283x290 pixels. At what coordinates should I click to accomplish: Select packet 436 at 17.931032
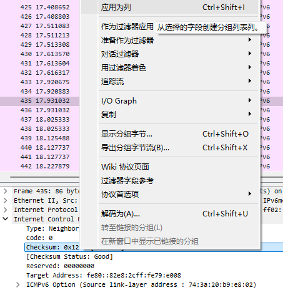[39, 110]
